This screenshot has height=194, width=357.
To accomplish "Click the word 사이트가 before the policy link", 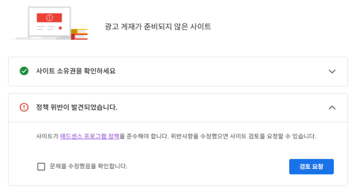I will [47, 136].
